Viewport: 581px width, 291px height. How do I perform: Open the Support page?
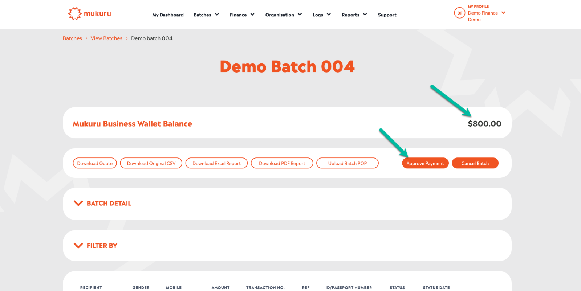387,15
